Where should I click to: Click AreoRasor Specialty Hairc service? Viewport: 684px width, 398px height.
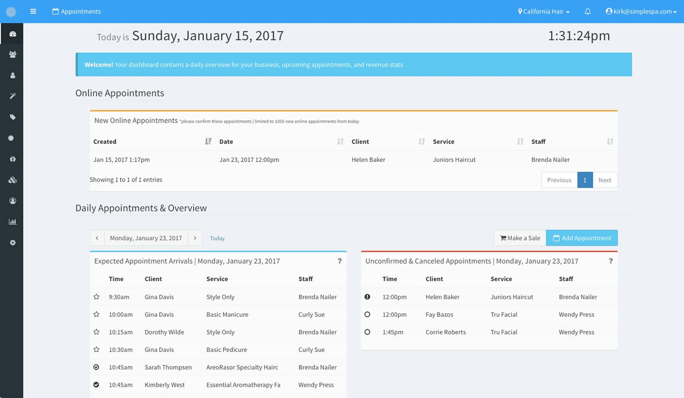(242, 367)
